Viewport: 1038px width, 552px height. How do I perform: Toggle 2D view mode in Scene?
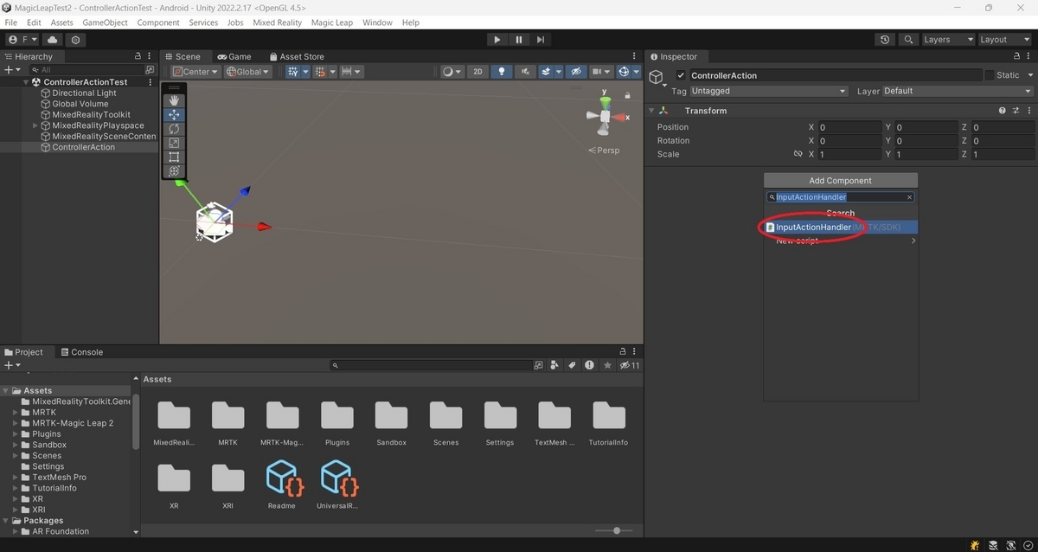(477, 72)
